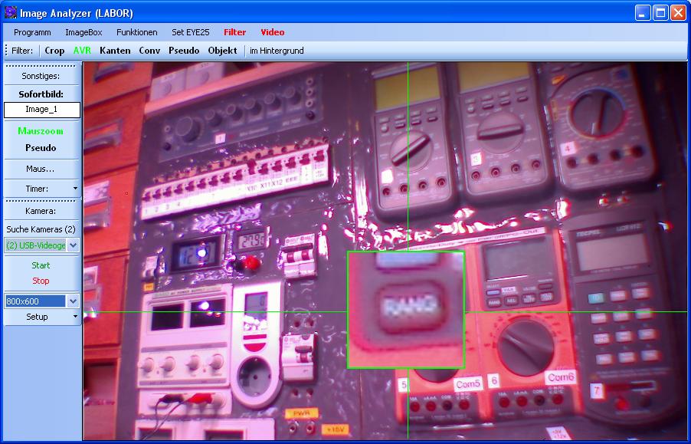Open the Set EYE25 menu
Screen dimensions: 691x444
[190, 32]
